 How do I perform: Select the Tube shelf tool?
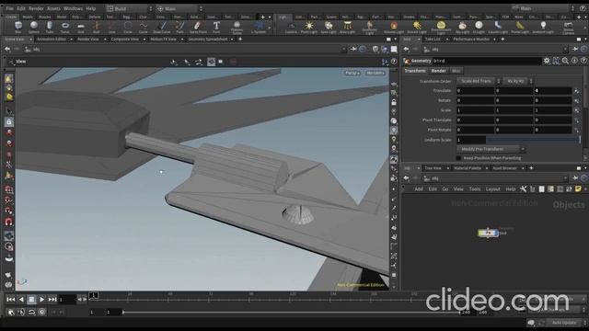pyautogui.click(x=50, y=27)
